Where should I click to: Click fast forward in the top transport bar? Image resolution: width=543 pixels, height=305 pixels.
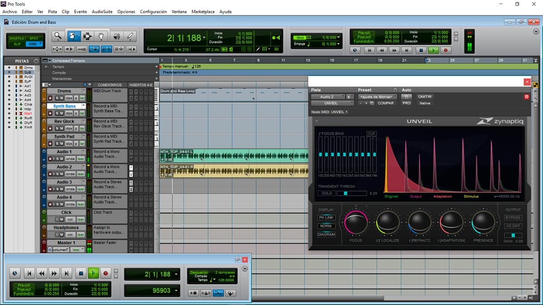[x=395, y=51]
